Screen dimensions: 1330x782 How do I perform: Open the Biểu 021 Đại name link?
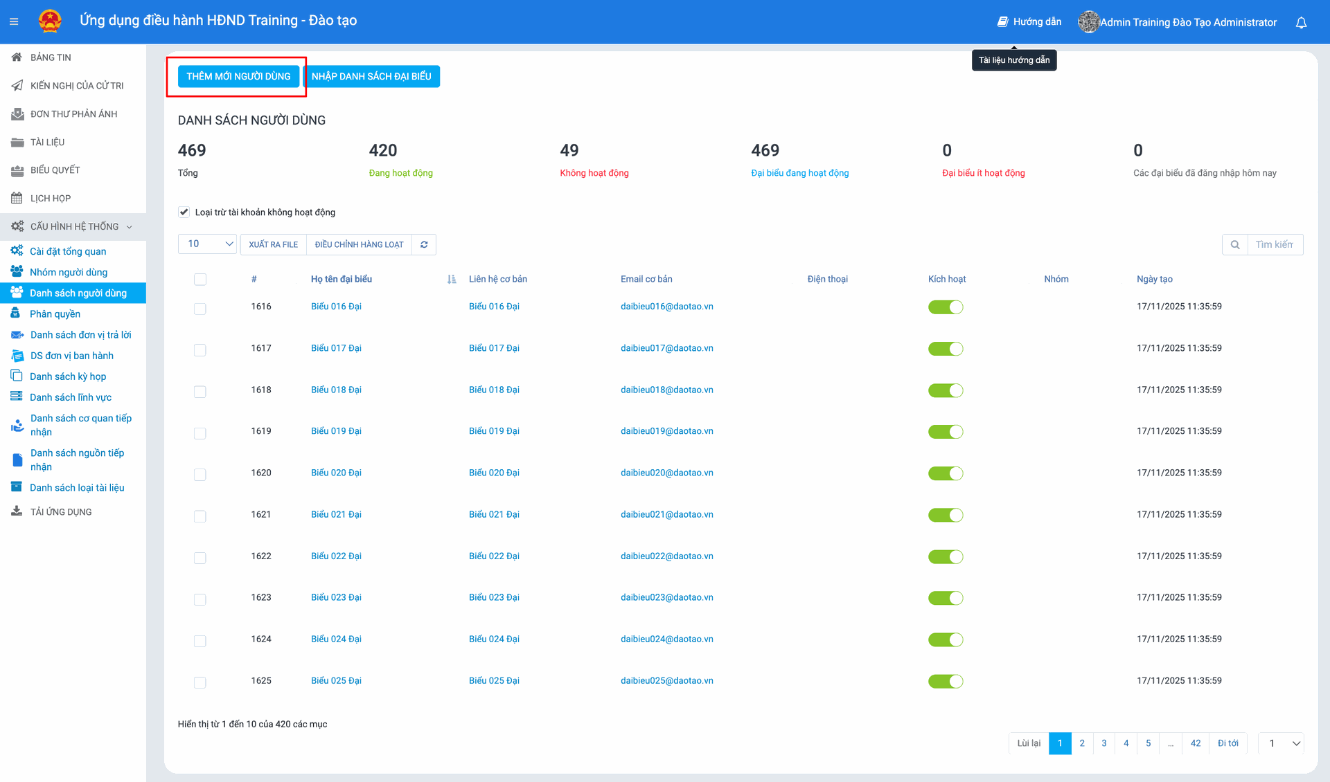(336, 514)
